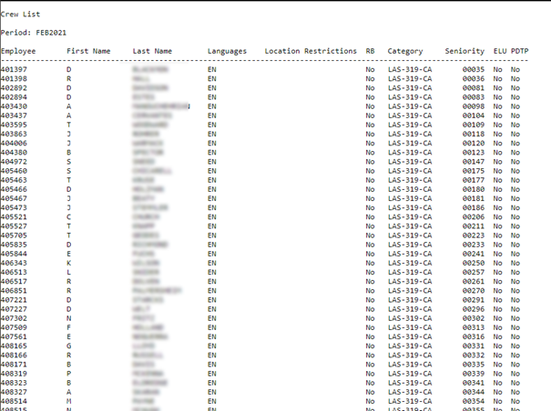The height and width of the screenshot is (411, 551).
Task: Select employee number 408165
Action: coord(14,346)
